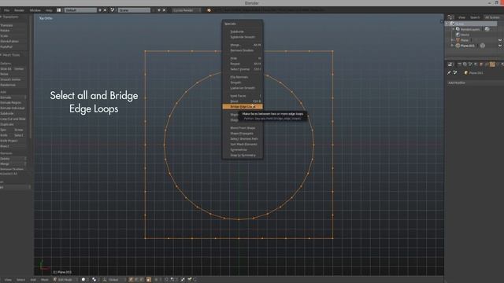Enable face select mode
This screenshot has width=504, height=283.
(x=142, y=280)
